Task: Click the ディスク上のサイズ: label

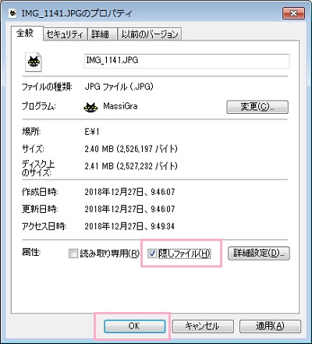Action: tap(38, 168)
